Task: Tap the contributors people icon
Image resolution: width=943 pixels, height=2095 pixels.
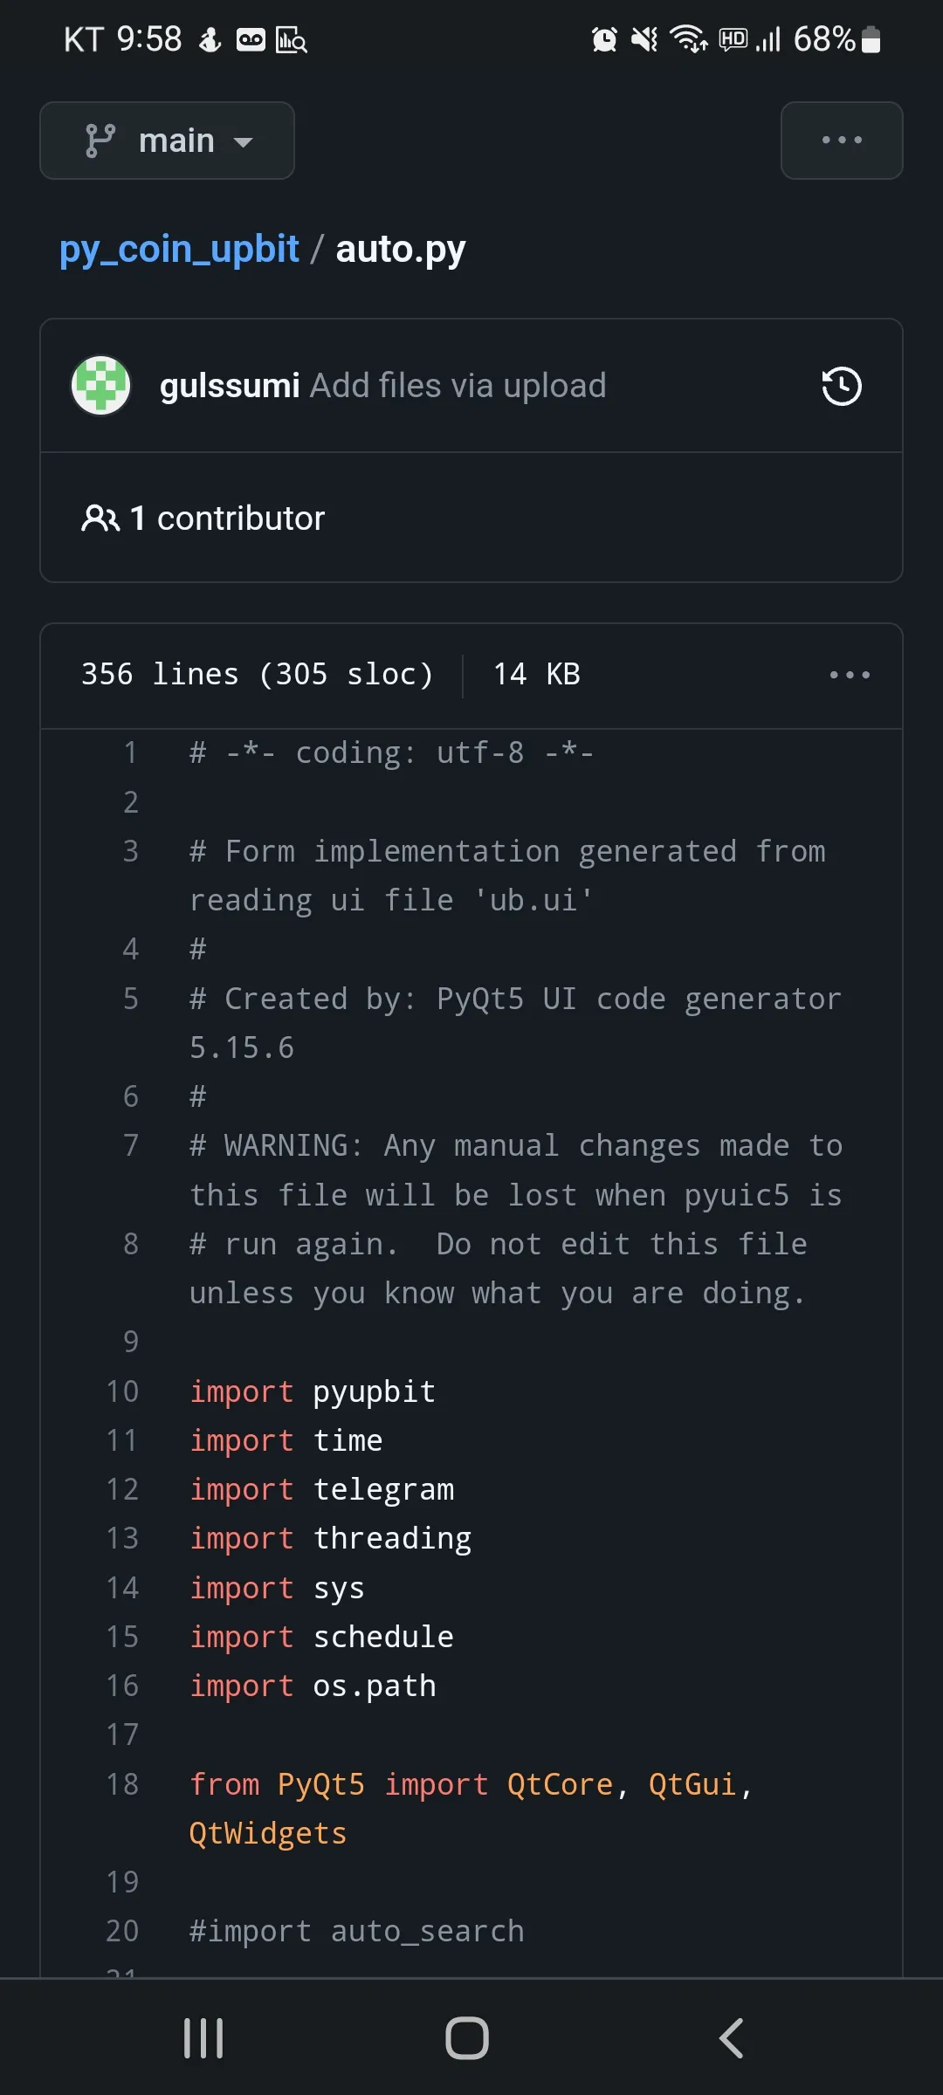Action: click(100, 519)
